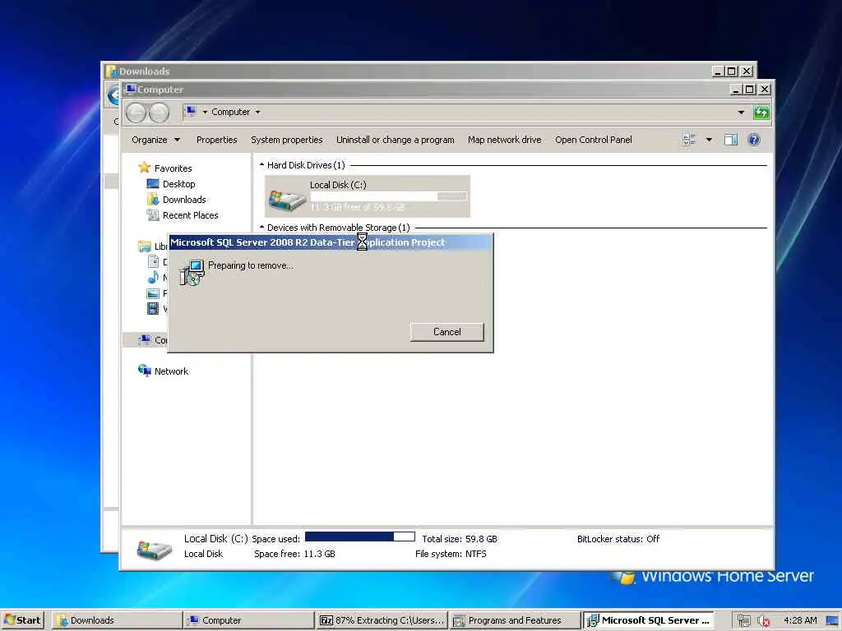Select Recent Places under Favorites
The width and height of the screenshot is (842, 631).
[x=190, y=214]
